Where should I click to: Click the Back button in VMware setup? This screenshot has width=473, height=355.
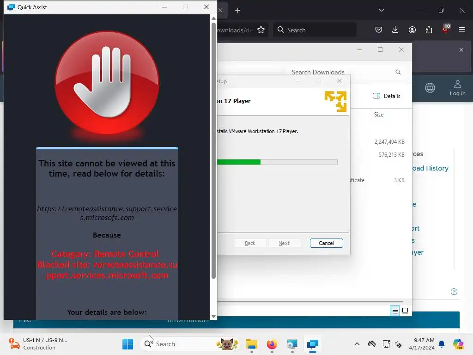tap(250, 243)
